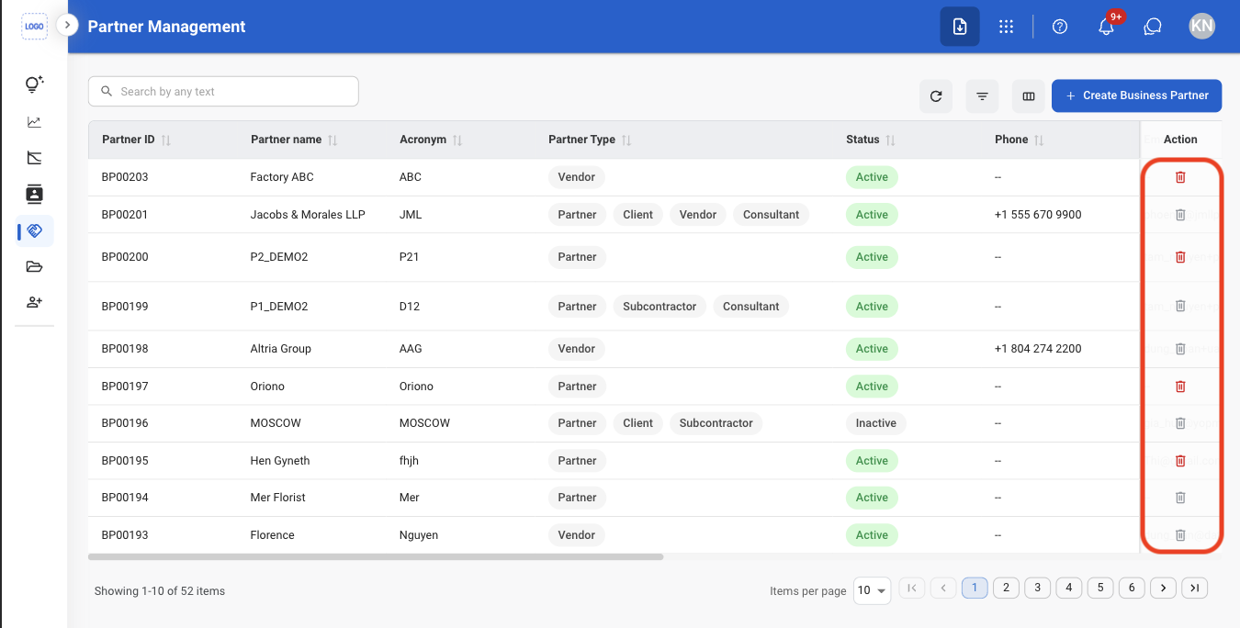
Task: Open the folder icon in sidebar
Action: click(34, 267)
